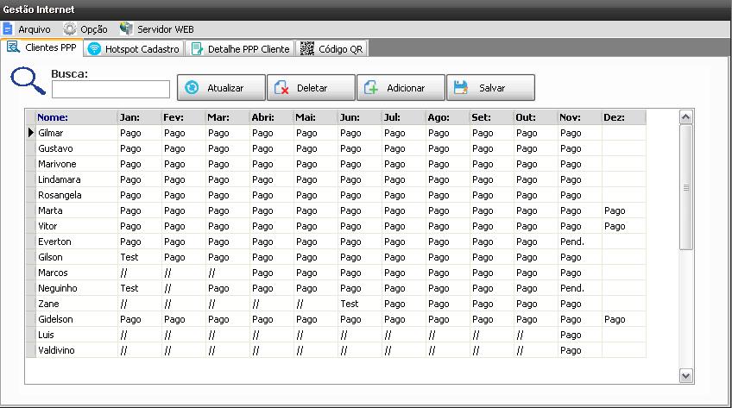
Task: Click the green plus icon on Adicionar
Action: point(371,88)
